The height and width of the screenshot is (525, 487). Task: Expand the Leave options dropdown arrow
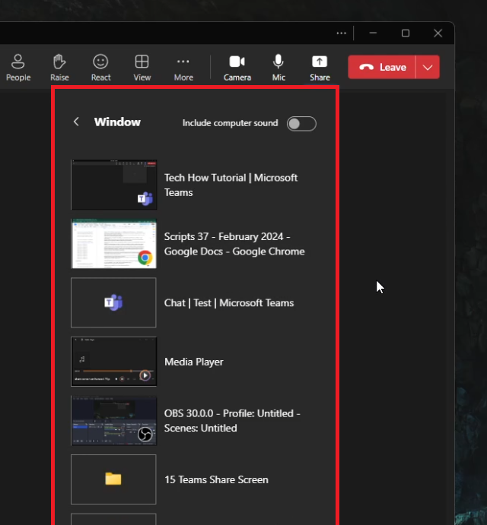click(x=428, y=67)
